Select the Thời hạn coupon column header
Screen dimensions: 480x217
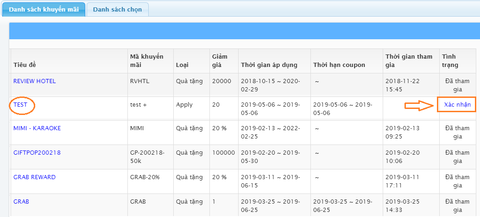coord(339,65)
